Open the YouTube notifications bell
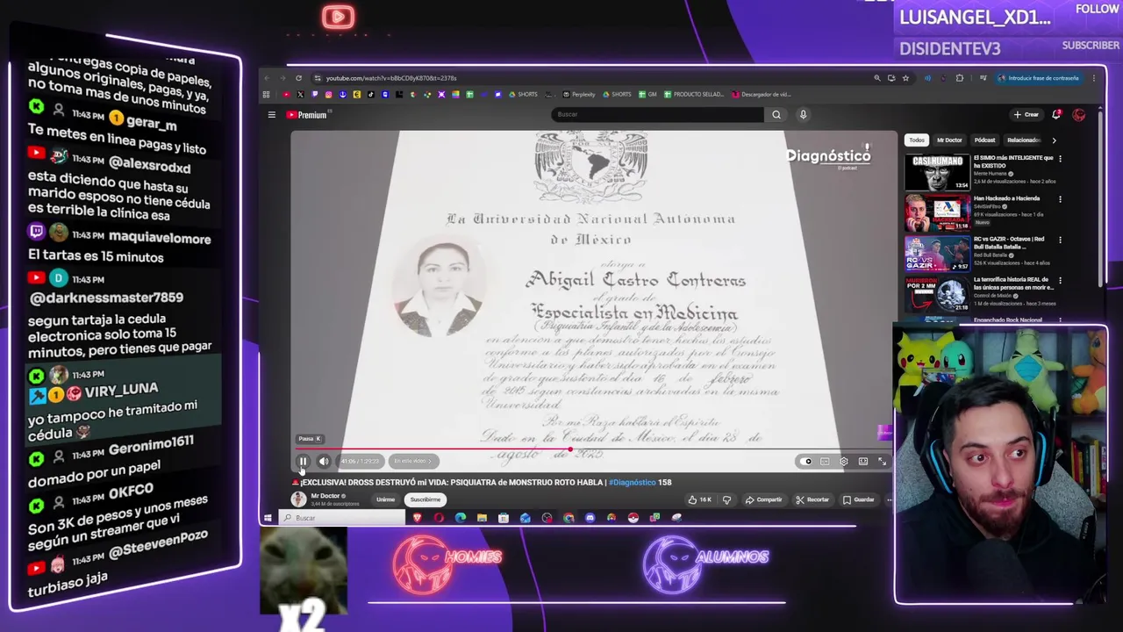The height and width of the screenshot is (632, 1123). click(x=1056, y=114)
